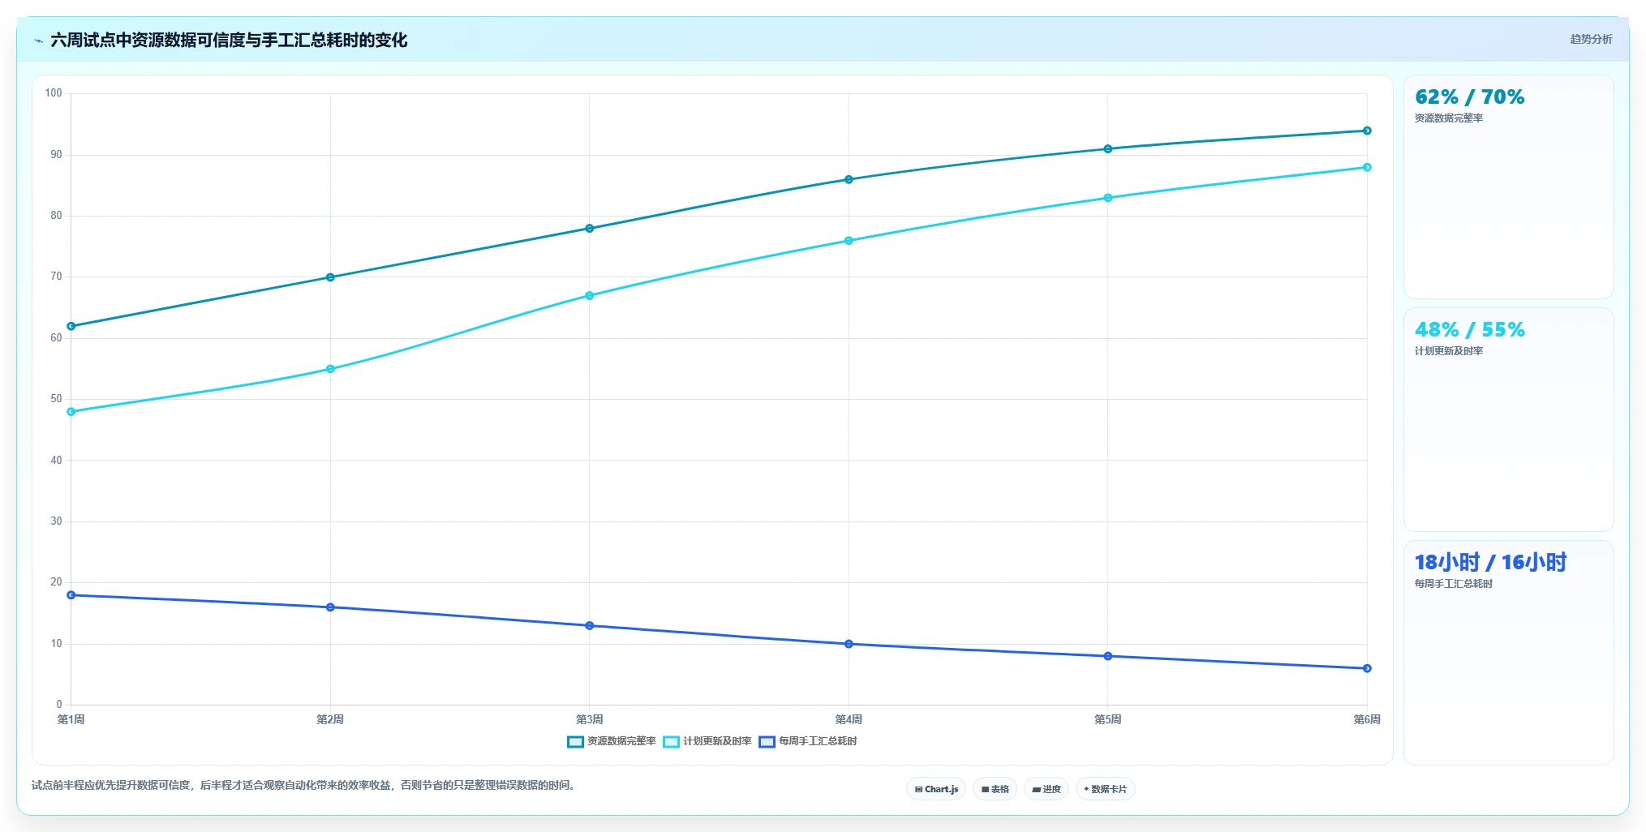
Task: Toggle the 每周手工汇总耗时 legend swatch
Action: (767, 741)
